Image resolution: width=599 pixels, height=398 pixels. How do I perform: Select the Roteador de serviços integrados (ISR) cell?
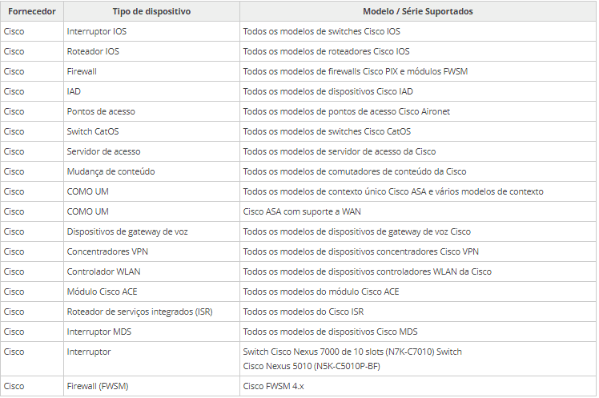(139, 312)
